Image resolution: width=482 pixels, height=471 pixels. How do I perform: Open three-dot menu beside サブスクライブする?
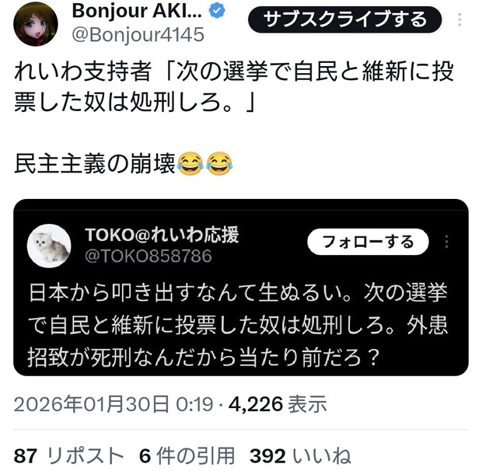click(459, 20)
